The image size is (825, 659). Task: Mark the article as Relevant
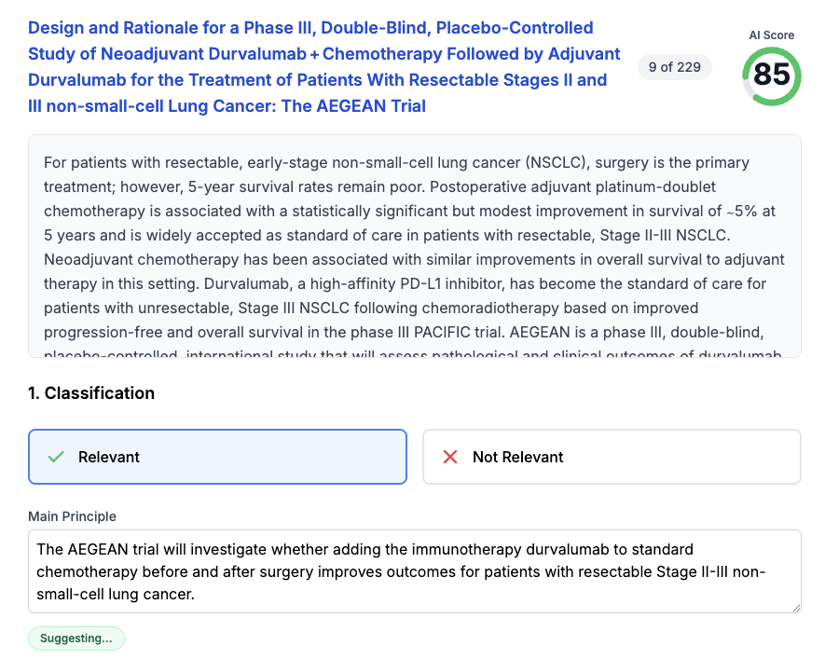click(x=217, y=457)
